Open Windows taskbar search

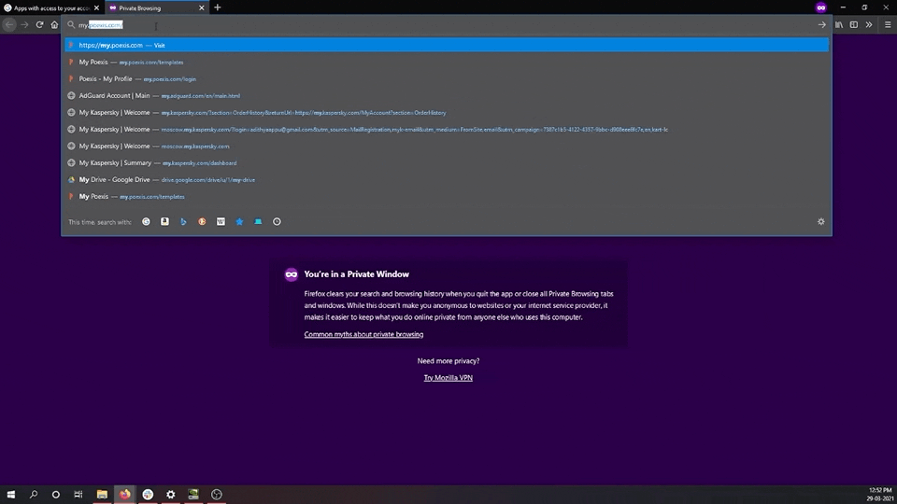34,495
